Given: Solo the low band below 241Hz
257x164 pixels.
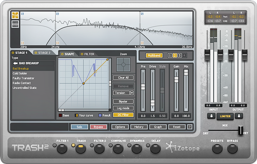Looking at the screenshot, I should click(22, 14).
